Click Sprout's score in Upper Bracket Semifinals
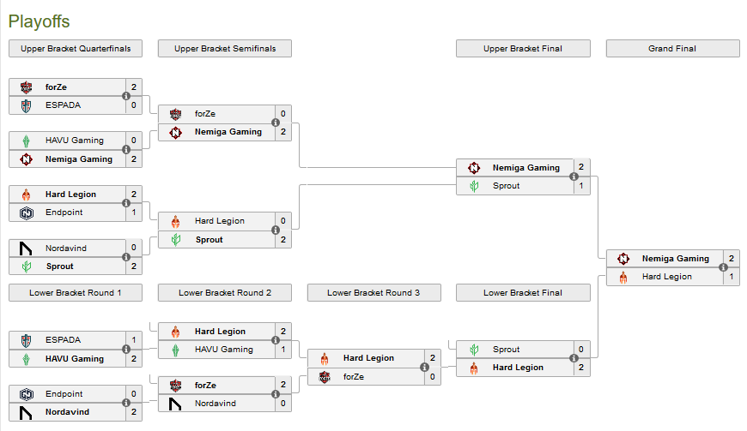 [283, 240]
